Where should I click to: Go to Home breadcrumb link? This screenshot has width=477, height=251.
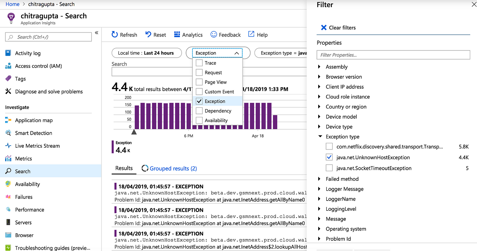[x=13, y=4]
